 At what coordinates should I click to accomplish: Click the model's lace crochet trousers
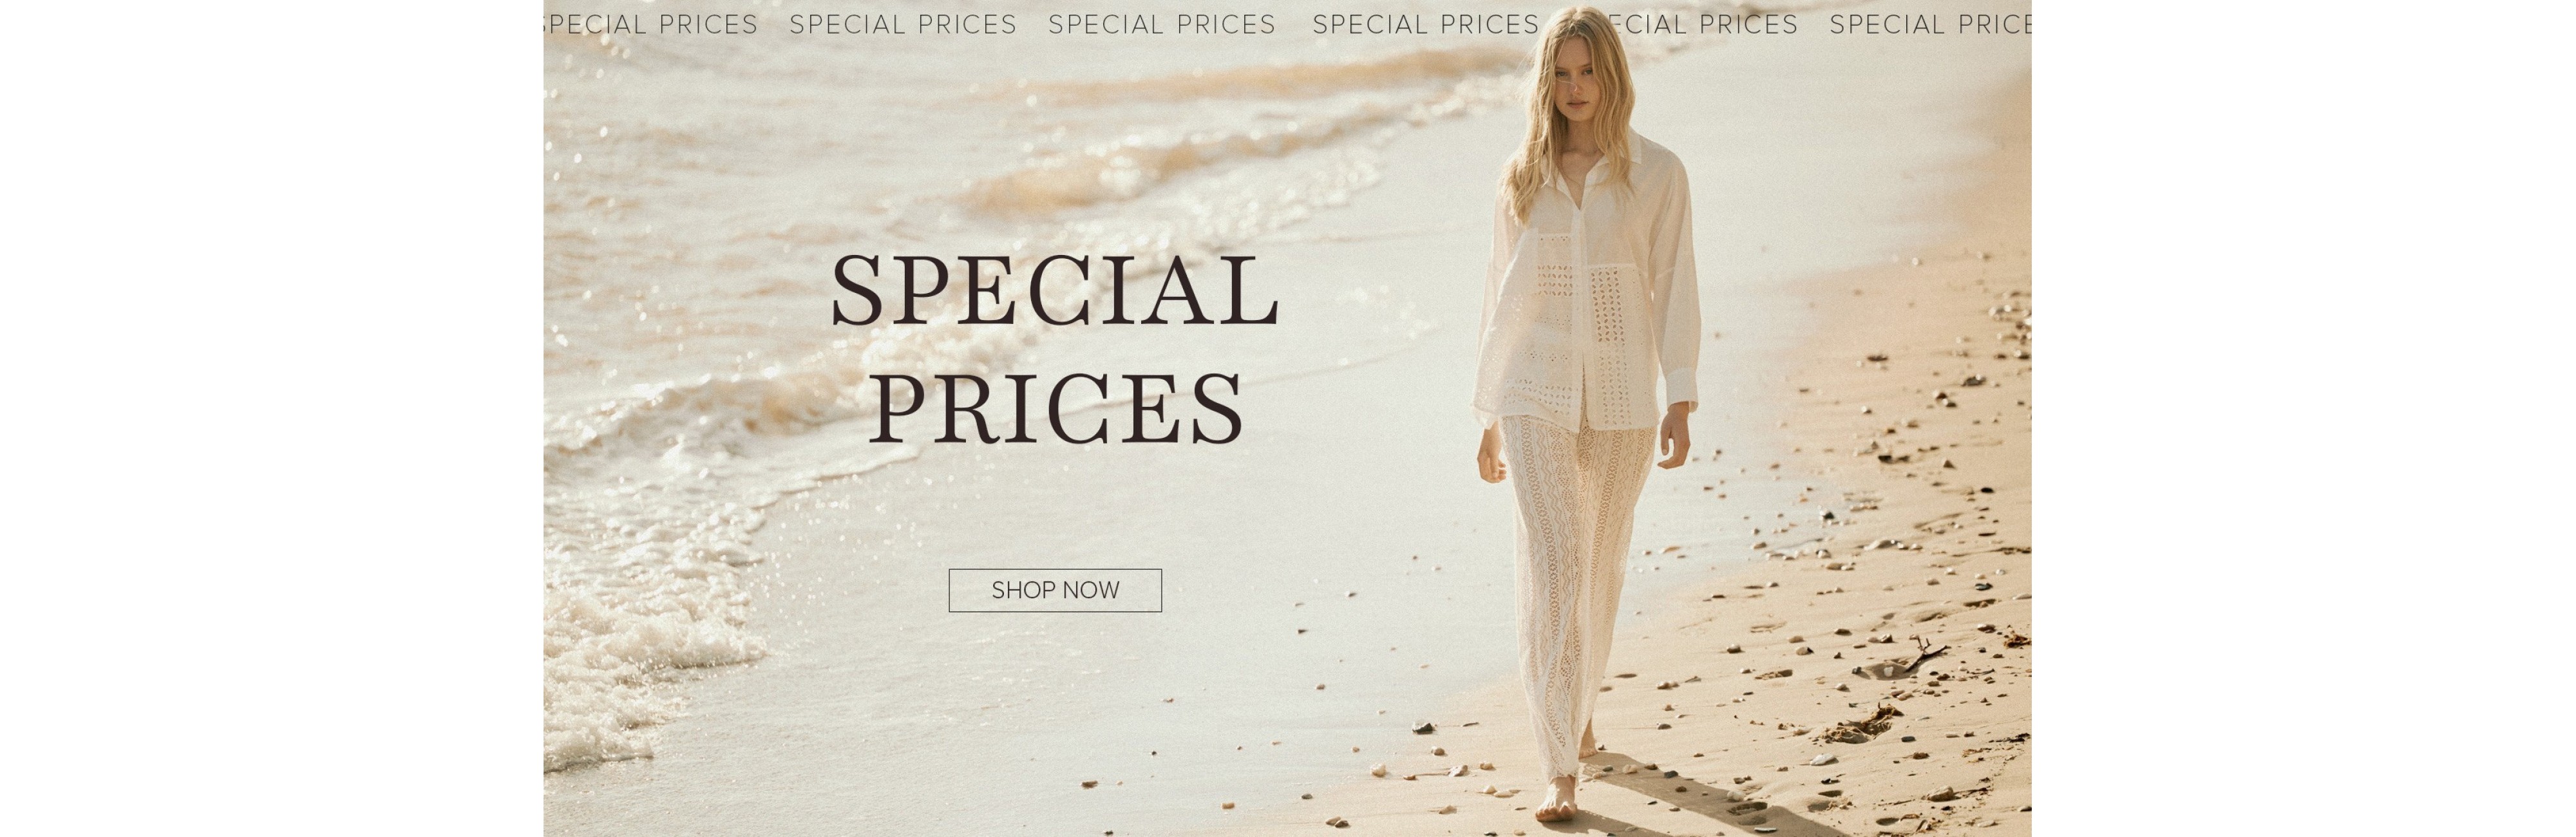tap(1575, 590)
